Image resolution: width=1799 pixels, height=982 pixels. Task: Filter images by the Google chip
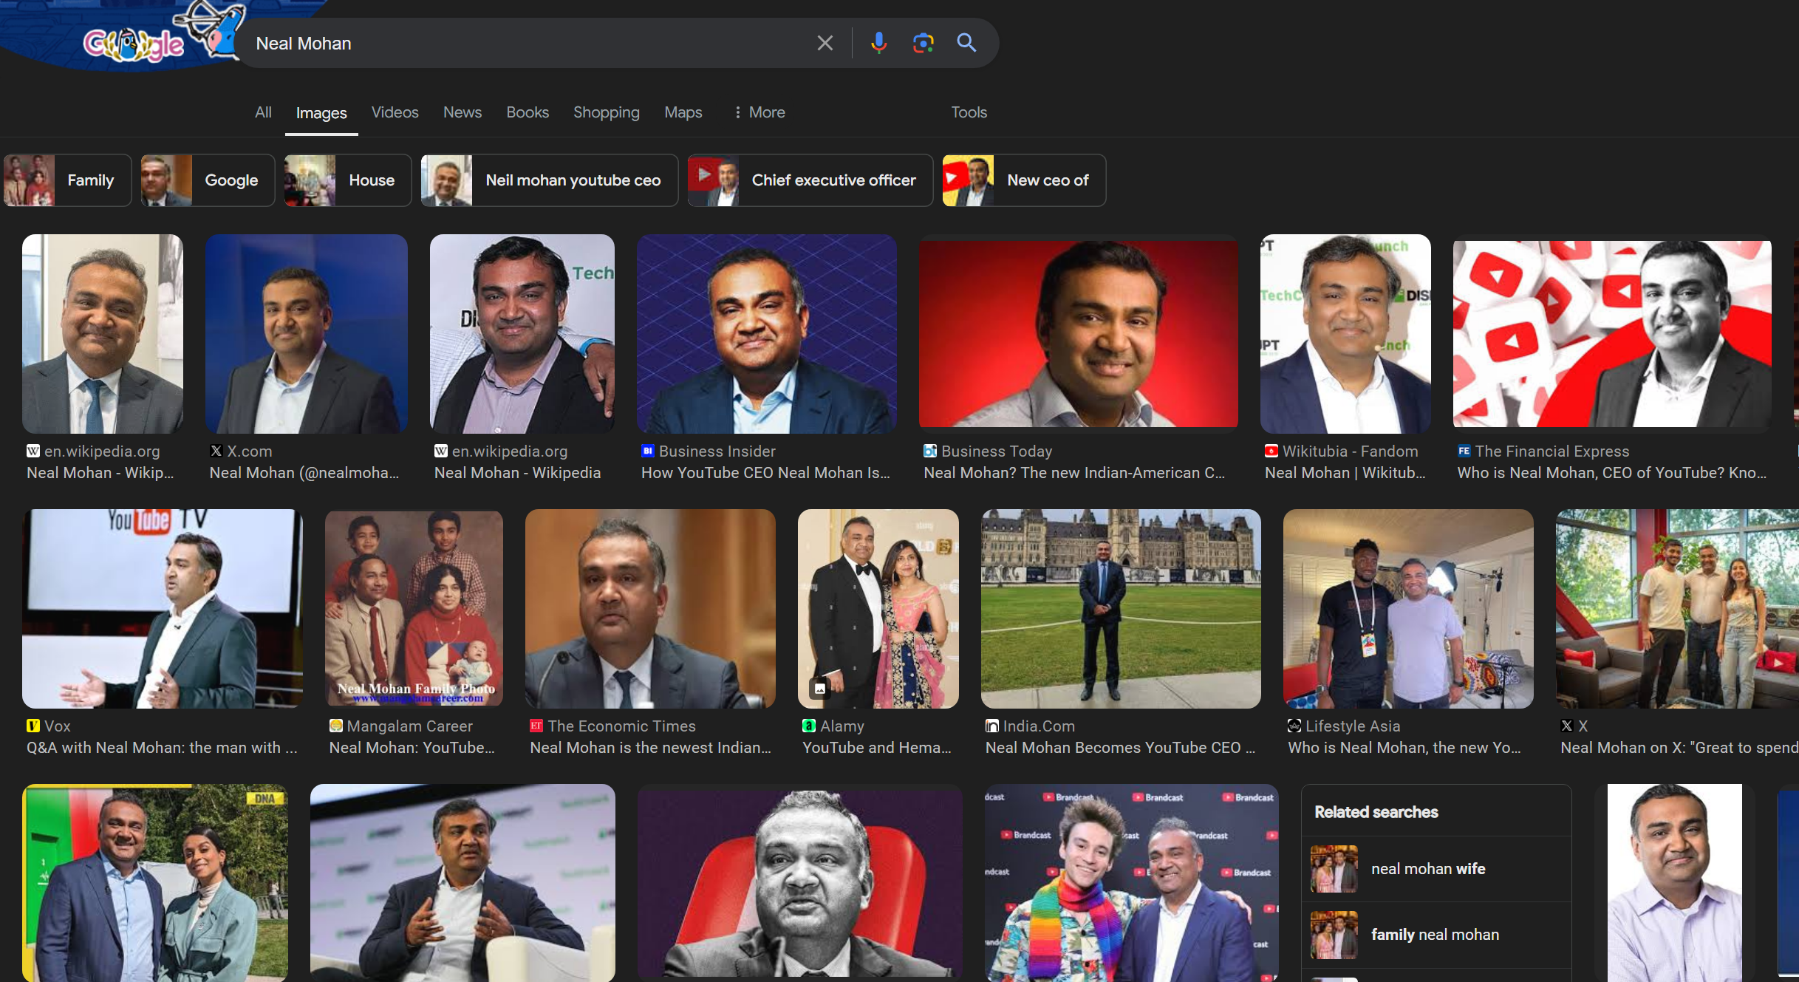pyautogui.click(x=208, y=180)
